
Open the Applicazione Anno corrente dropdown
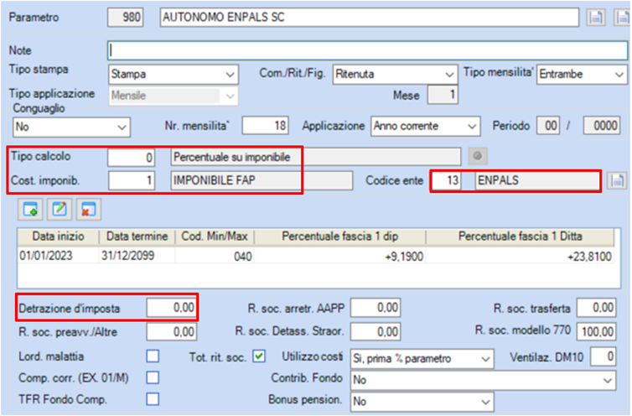pyautogui.click(x=426, y=127)
